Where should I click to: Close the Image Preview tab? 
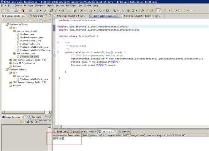coord(23,117)
